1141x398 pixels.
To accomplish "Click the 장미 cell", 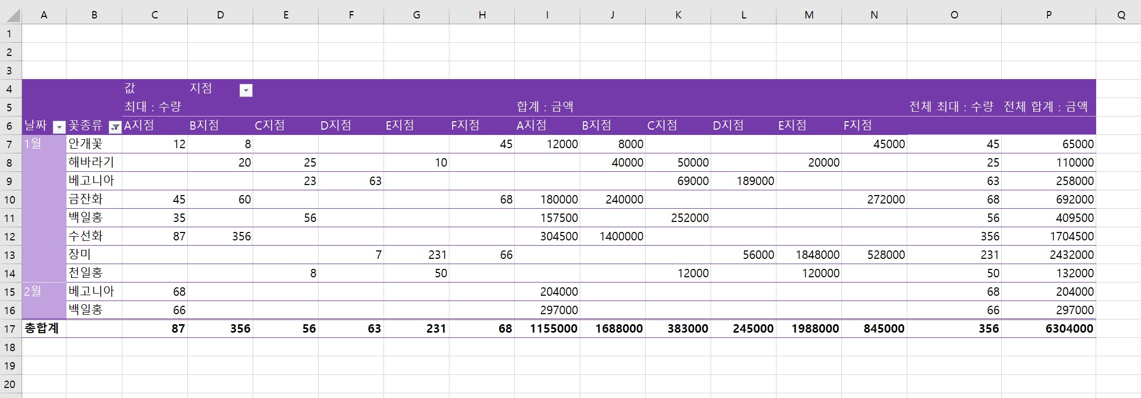I will pos(94,255).
